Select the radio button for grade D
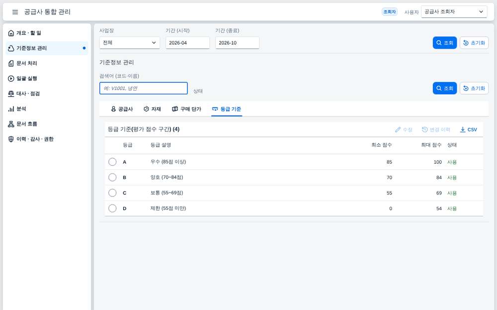This screenshot has height=310, width=497. coord(112,208)
